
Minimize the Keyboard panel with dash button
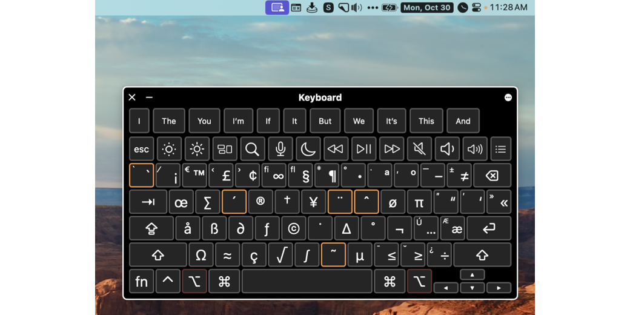[149, 98]
